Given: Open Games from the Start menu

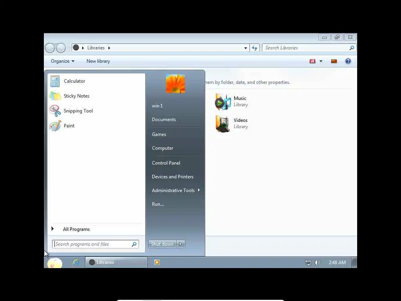Looking at the screenshot, I should (x=159, y=134).
